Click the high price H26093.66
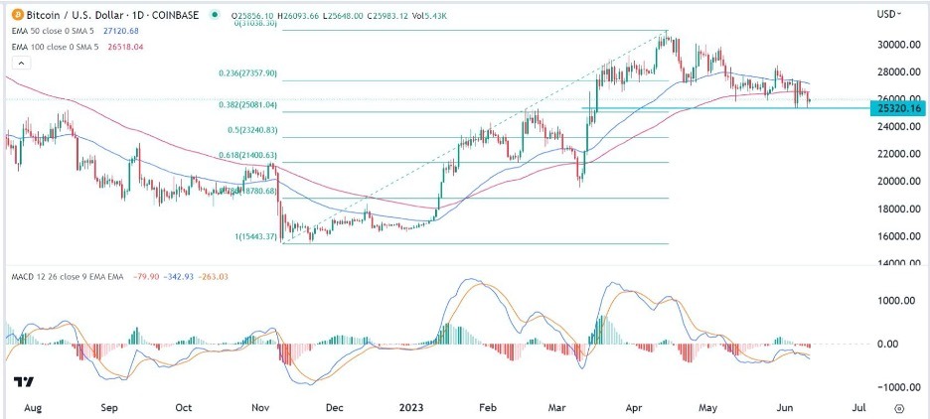This screenshot has width=930, height=419. tap(296, 16)
